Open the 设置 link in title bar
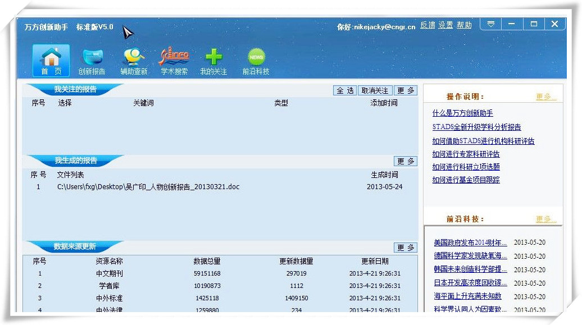Screen dimensions: 582x325 point(446,25)
